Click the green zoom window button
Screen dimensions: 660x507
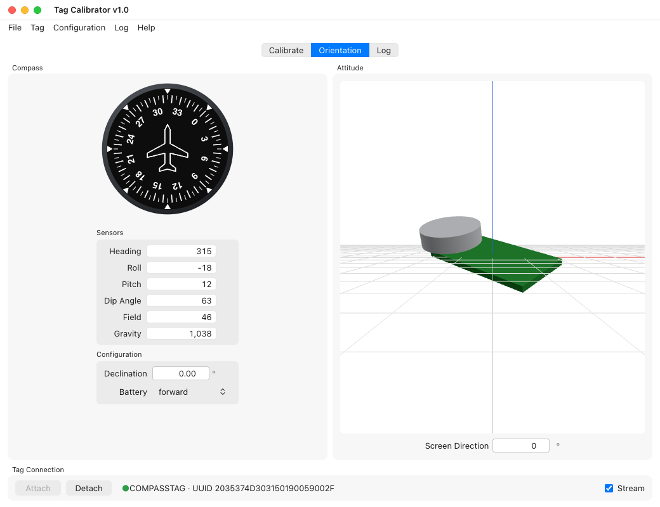[37, 10]
